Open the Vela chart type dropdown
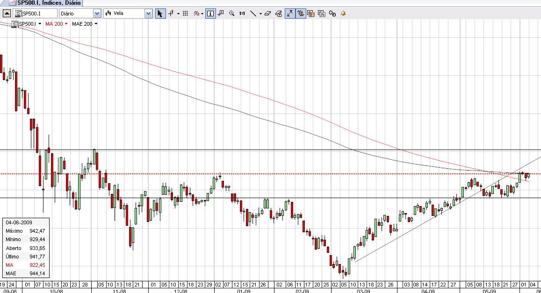Image resolution: width=541 pixels, height=293 pixels. 148,14
